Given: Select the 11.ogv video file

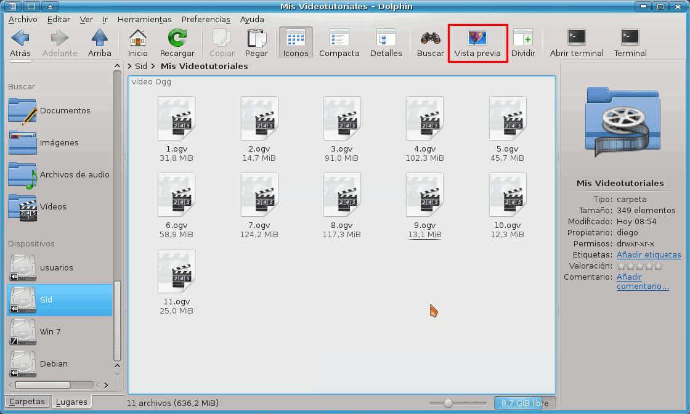Looking at the screenshot, I should [176, 282].
